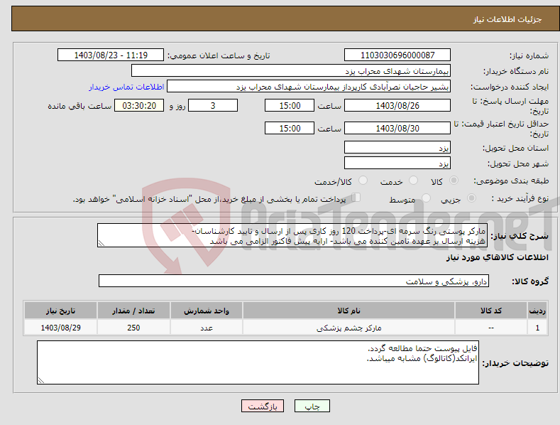Grab the resize handle of description textarea
This screenshot has width=560, height=425.
[101, 243]
